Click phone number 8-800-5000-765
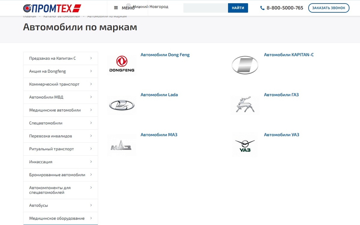The width and height of the screenshot is (360, 225). pos(285,8)
